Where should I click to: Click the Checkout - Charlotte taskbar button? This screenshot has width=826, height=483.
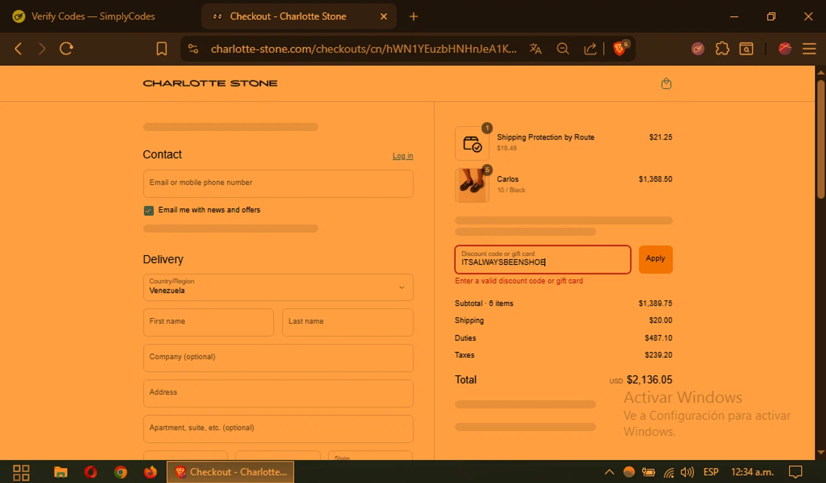(230, 472)
